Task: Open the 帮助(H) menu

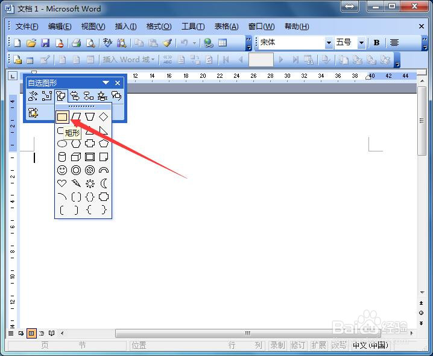Action: pos(297,27)
